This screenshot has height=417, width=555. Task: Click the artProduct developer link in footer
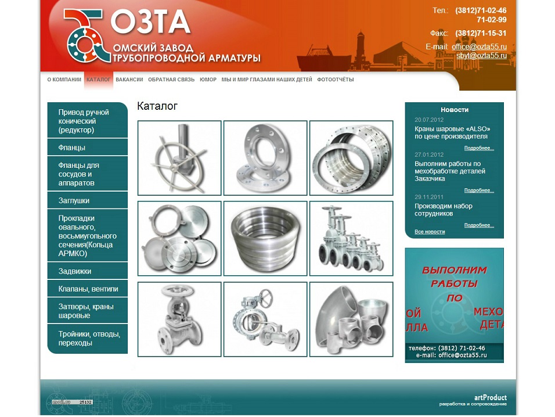tap(490, 397)
